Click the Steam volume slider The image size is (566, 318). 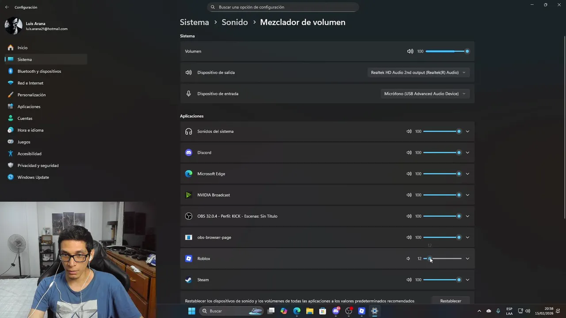pos(442,280)
